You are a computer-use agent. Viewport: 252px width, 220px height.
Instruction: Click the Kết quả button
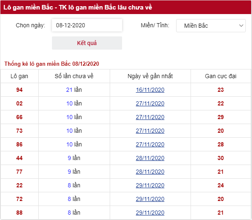(x=87, y=43)
